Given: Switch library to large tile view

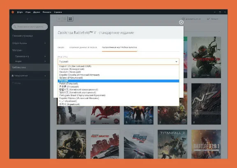Looking at the screenshot, I should [x=70, y=19].
